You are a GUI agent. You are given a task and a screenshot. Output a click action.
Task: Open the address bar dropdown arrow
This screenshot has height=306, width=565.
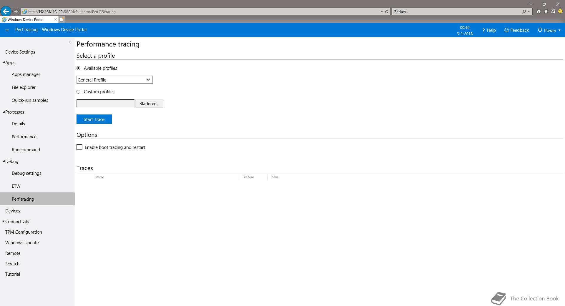tap(382, 11)
